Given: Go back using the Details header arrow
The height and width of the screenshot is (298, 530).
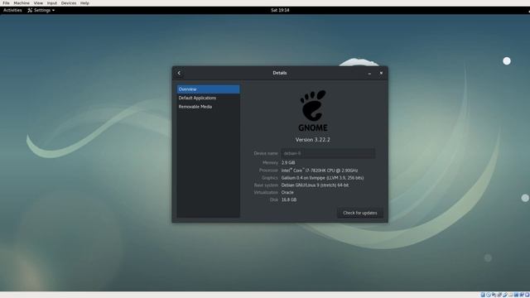Looking at the screenshot, I should (179, 73).
